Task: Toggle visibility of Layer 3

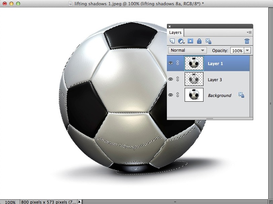Action: click(x=171, y=80)
